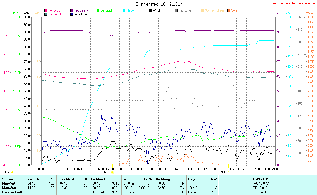
Task: Click the green Luftdruck legend square
Action: pos(98,10)
